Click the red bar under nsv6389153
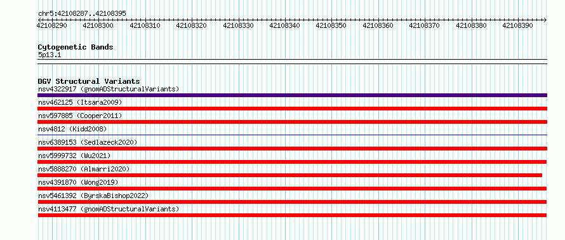The height and width of the screenshot is (240, 565). [292, 149]
